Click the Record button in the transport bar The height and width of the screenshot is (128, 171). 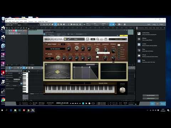(x=89, y=103)
